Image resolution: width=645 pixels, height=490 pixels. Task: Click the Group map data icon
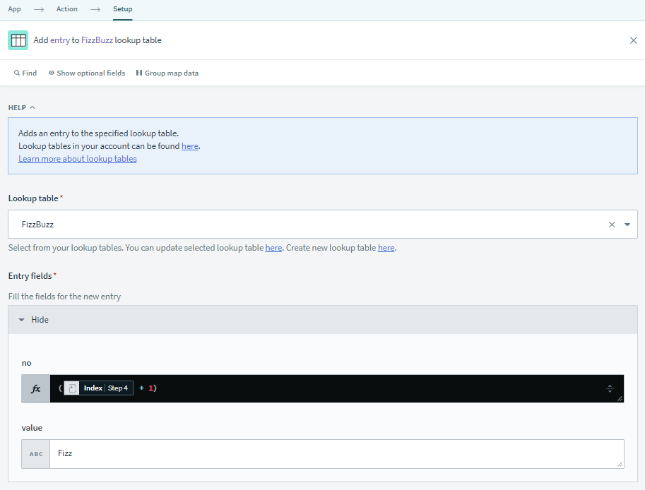coord(139,73)
